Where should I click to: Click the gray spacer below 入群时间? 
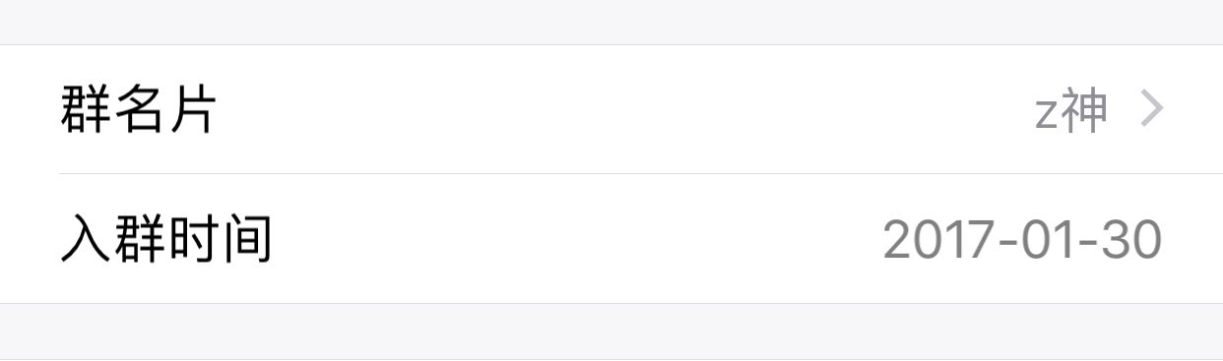tap(611, 331)
